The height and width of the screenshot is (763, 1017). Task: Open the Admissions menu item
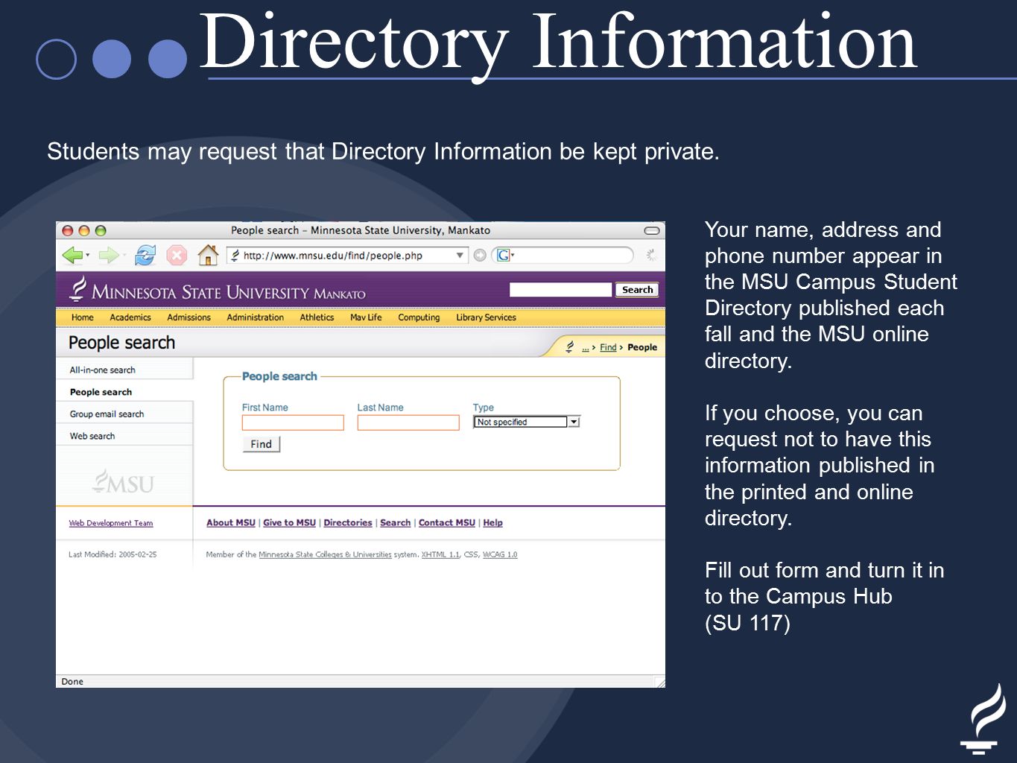pos(189,317)
